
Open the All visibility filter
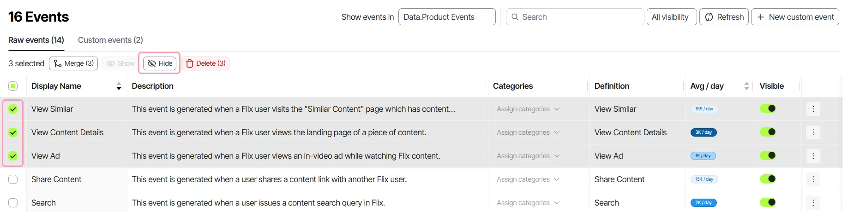(672, 17)
